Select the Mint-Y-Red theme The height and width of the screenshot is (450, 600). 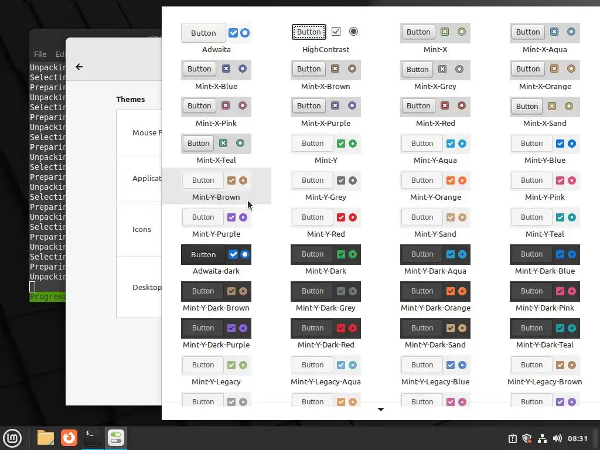[326, 223]
